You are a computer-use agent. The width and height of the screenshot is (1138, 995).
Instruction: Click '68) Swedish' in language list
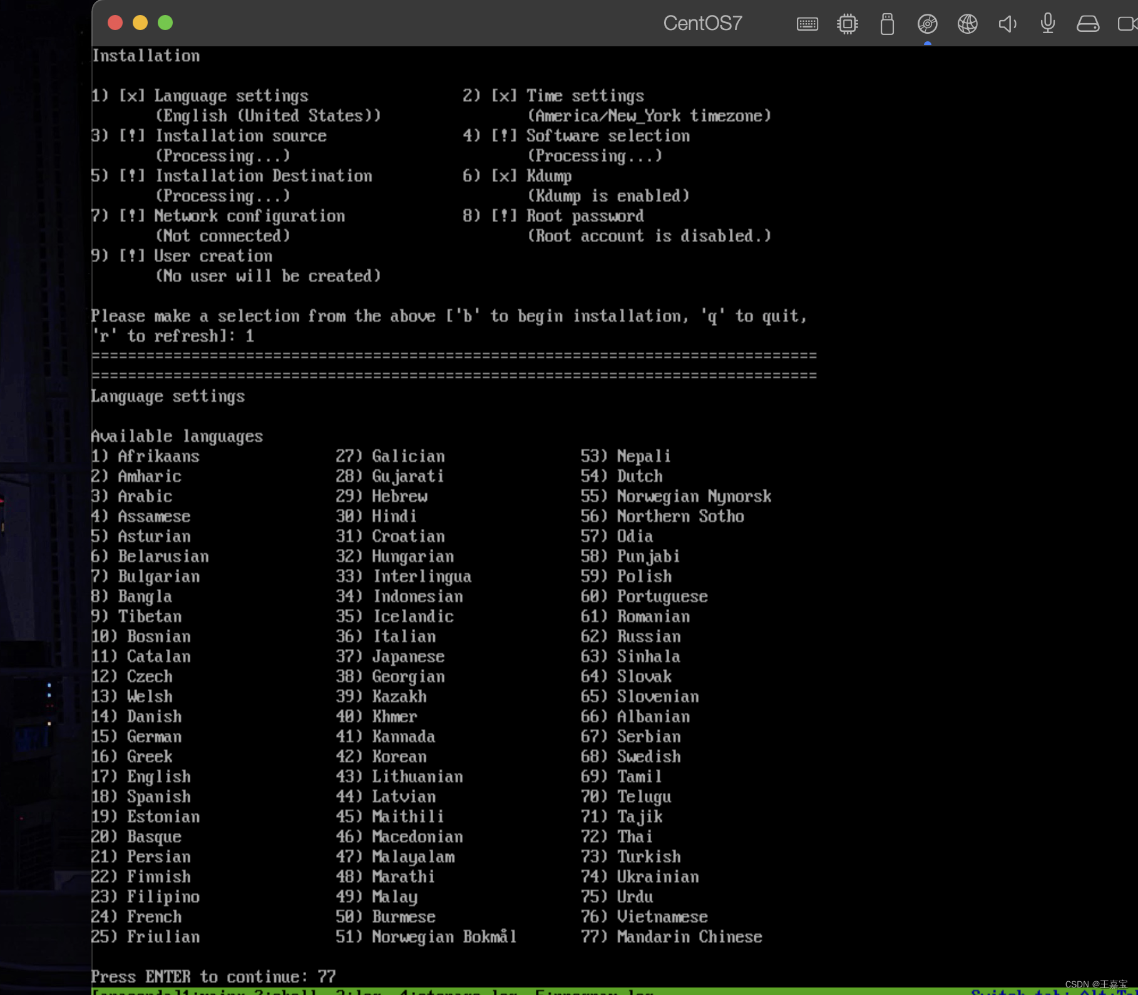click(630, 757)
